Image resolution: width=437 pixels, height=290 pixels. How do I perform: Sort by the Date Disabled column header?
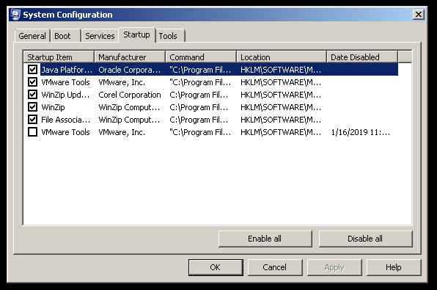click(x=362, y=57)
